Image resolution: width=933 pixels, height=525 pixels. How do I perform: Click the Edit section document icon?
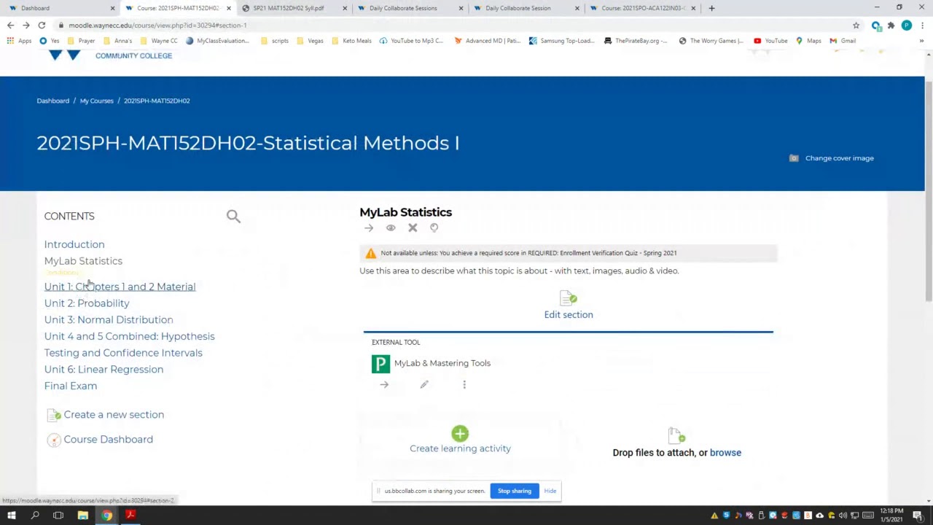(x=569, y=297)
